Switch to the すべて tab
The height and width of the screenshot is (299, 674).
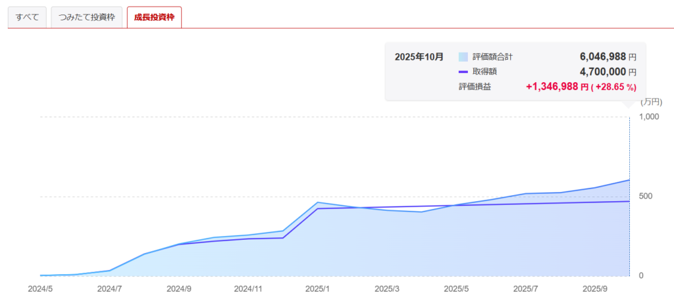(x=27, y=17)
